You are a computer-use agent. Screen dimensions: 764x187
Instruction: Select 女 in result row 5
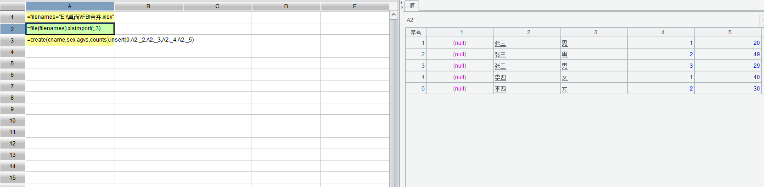594,89
